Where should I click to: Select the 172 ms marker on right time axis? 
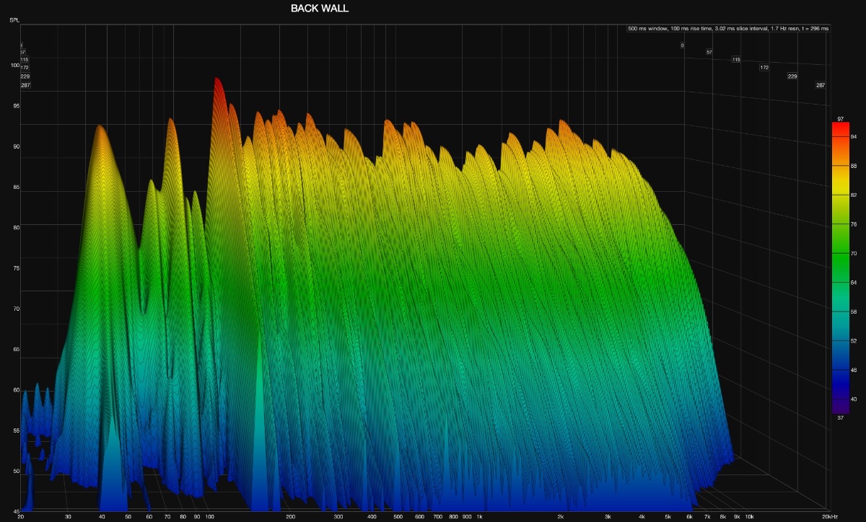coord(764,67)
